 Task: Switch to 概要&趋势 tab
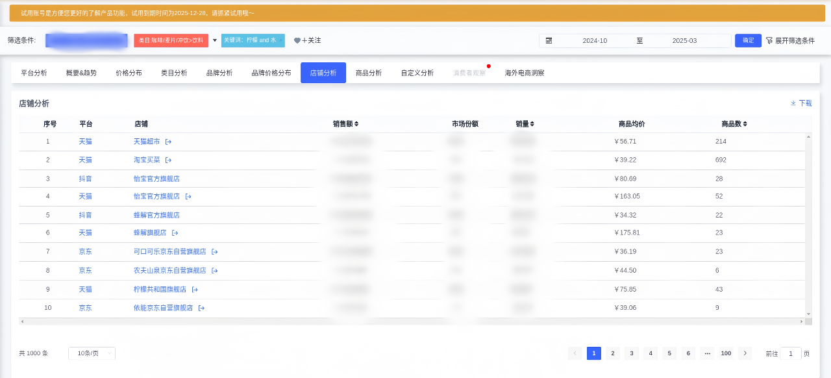click(x=81, y=73)
